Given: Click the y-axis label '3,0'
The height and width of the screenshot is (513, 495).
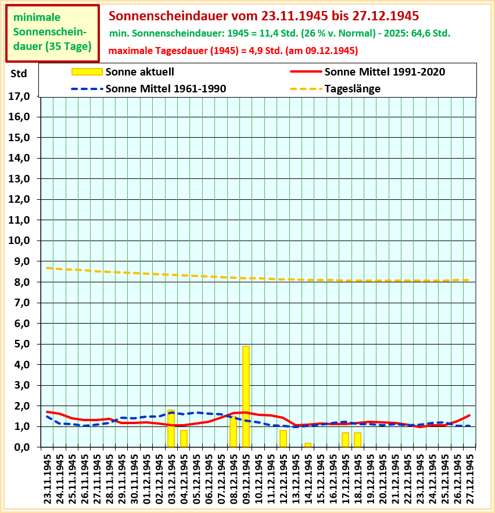Looking at the screenshot, I should (x=22, y=385).
